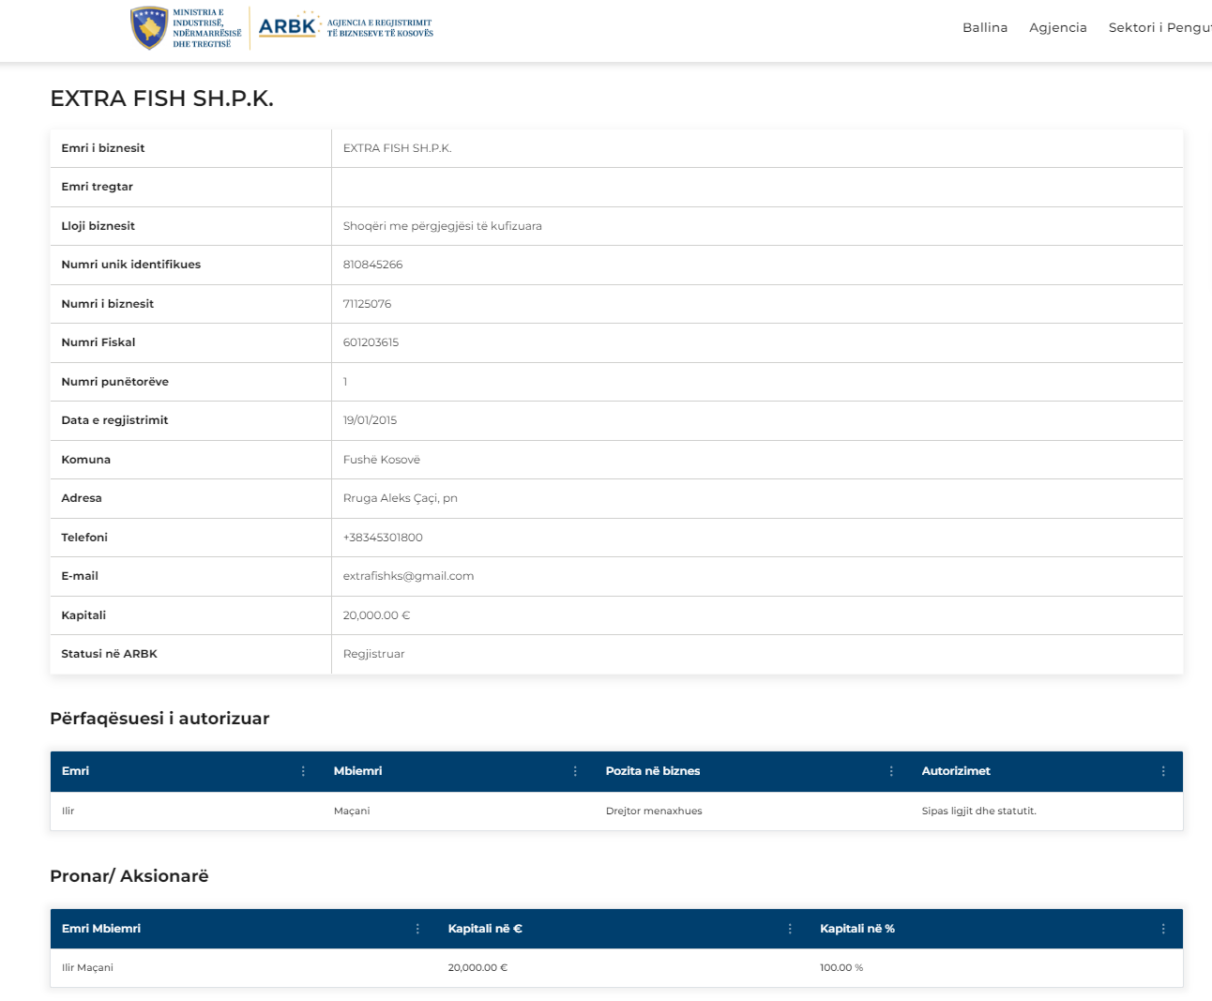Click the Numri punëtorëve label
This screenshot has height=1001, width=1212.
[115, 382]
